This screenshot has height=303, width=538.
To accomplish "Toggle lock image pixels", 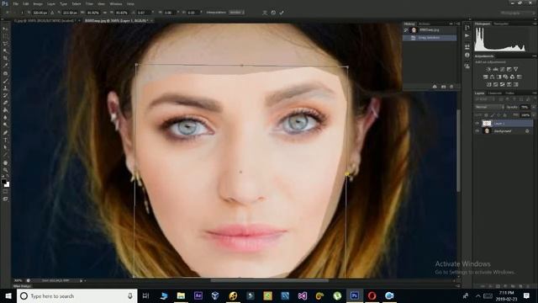I will (493, 115).
